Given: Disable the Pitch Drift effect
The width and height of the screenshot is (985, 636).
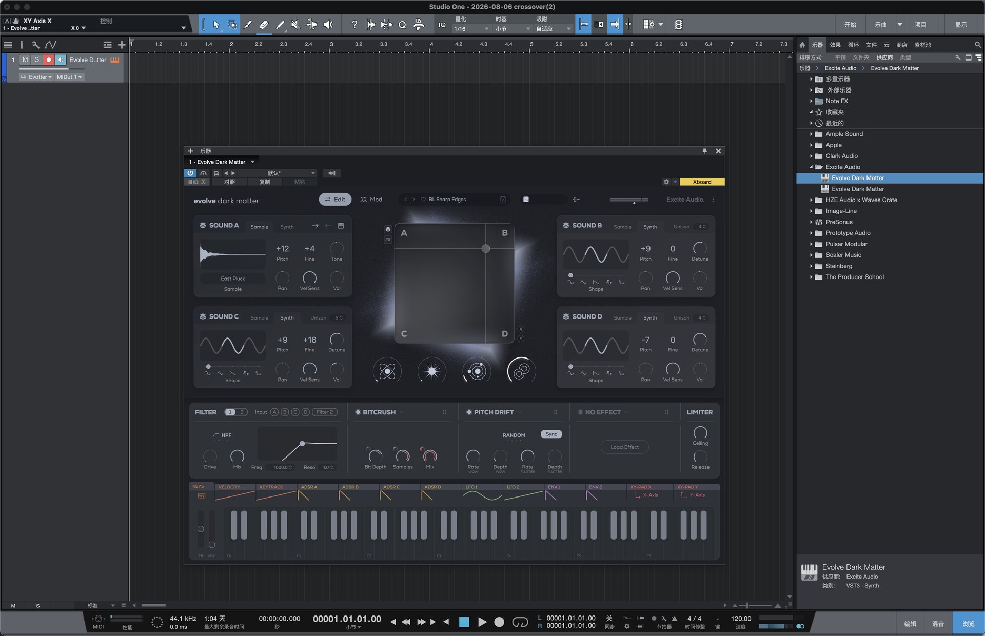Looking at the screenshot, I should 469,412.
